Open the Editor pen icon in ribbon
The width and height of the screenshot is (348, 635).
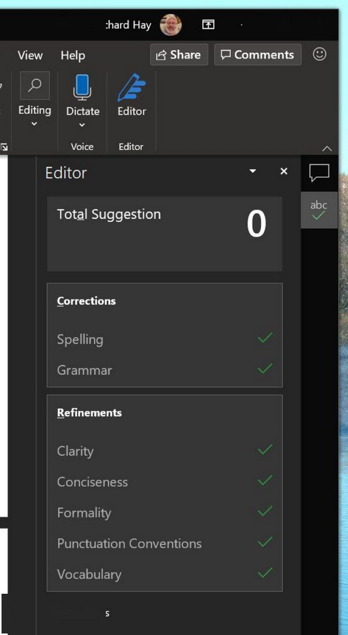pyautogui.click(x=132, y=88)
